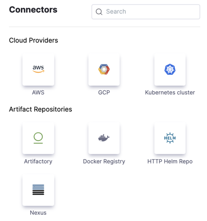Click the Artifactory label text
Viewport: 207px width, 221px height.
click(x=38, y=161)
